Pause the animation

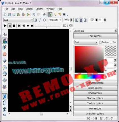coord(10,26)
